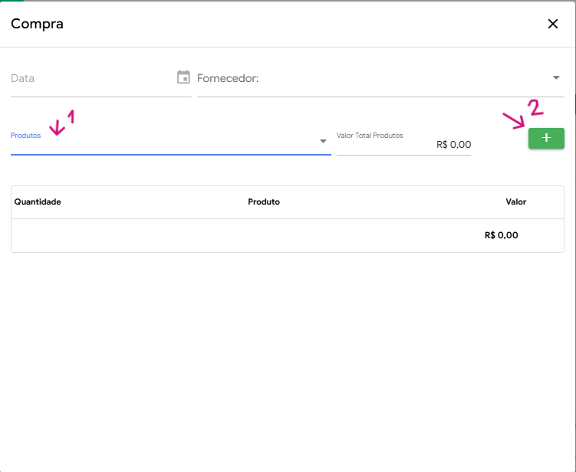Image resolution: width=576 pixels, height=472 pixels.
Task: Expand the Fornecedor dropdown arrow
Action: 556,78
